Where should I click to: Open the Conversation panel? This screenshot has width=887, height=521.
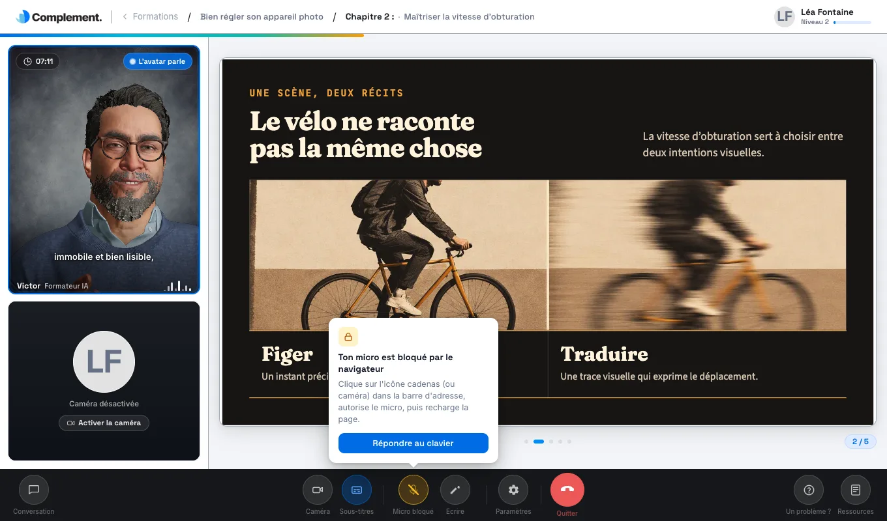pos(34,490)
